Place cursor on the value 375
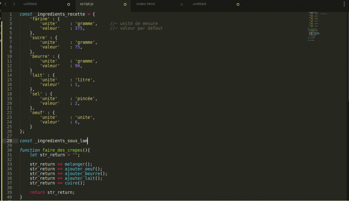 coord(78,28)
